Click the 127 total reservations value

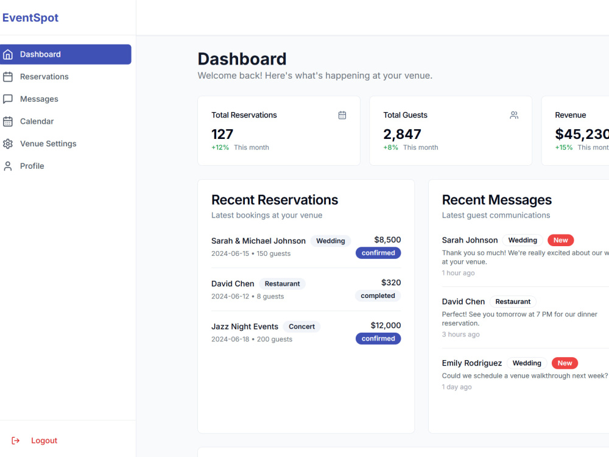click(x=222, y=134)
